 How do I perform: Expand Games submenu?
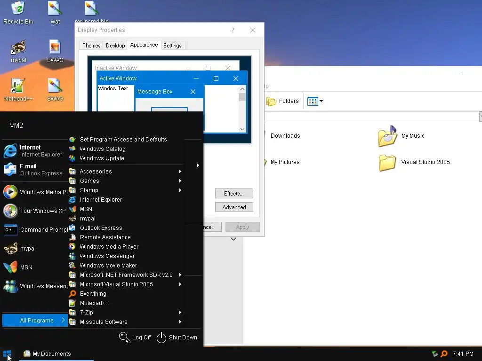point(126,181)
